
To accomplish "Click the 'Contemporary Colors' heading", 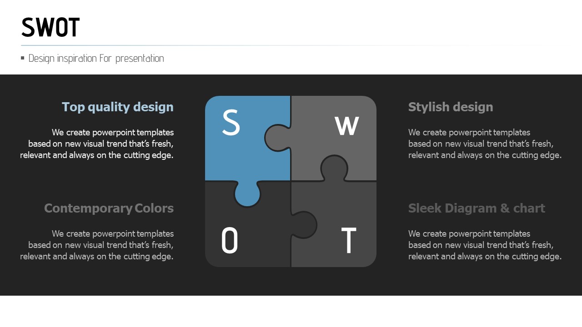I will (109, 208).
